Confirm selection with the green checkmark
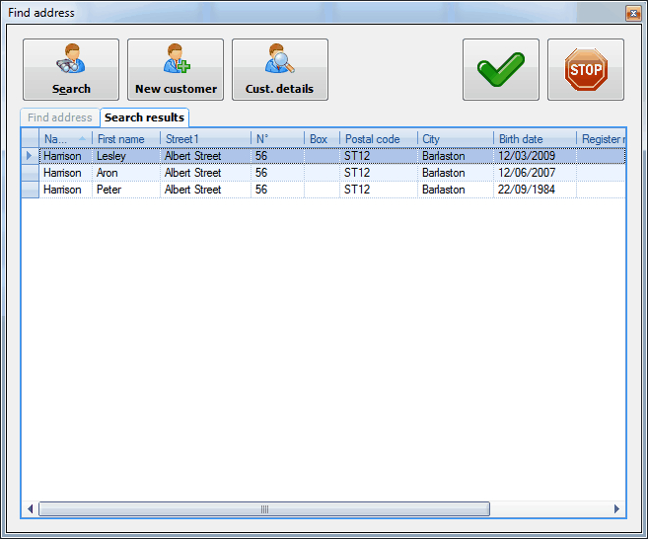Image resolution: width=648 pixels, height=539 pixels. pyautogui.click(x=500, y=69)
